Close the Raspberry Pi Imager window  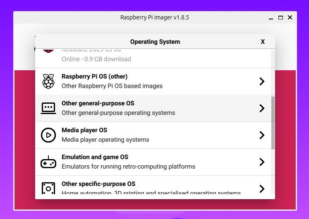click(290, 17)
